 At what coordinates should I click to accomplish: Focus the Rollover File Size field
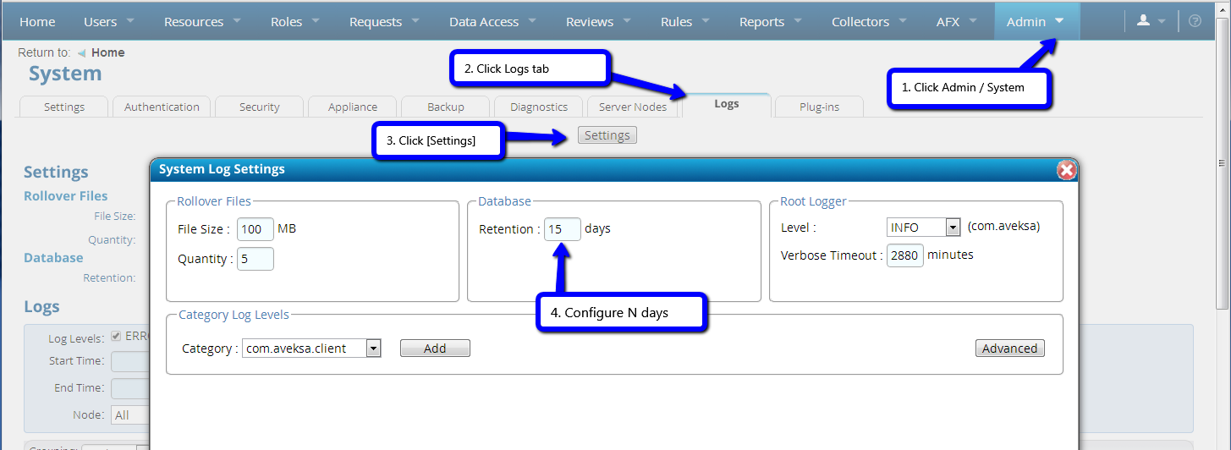[255, 229]
